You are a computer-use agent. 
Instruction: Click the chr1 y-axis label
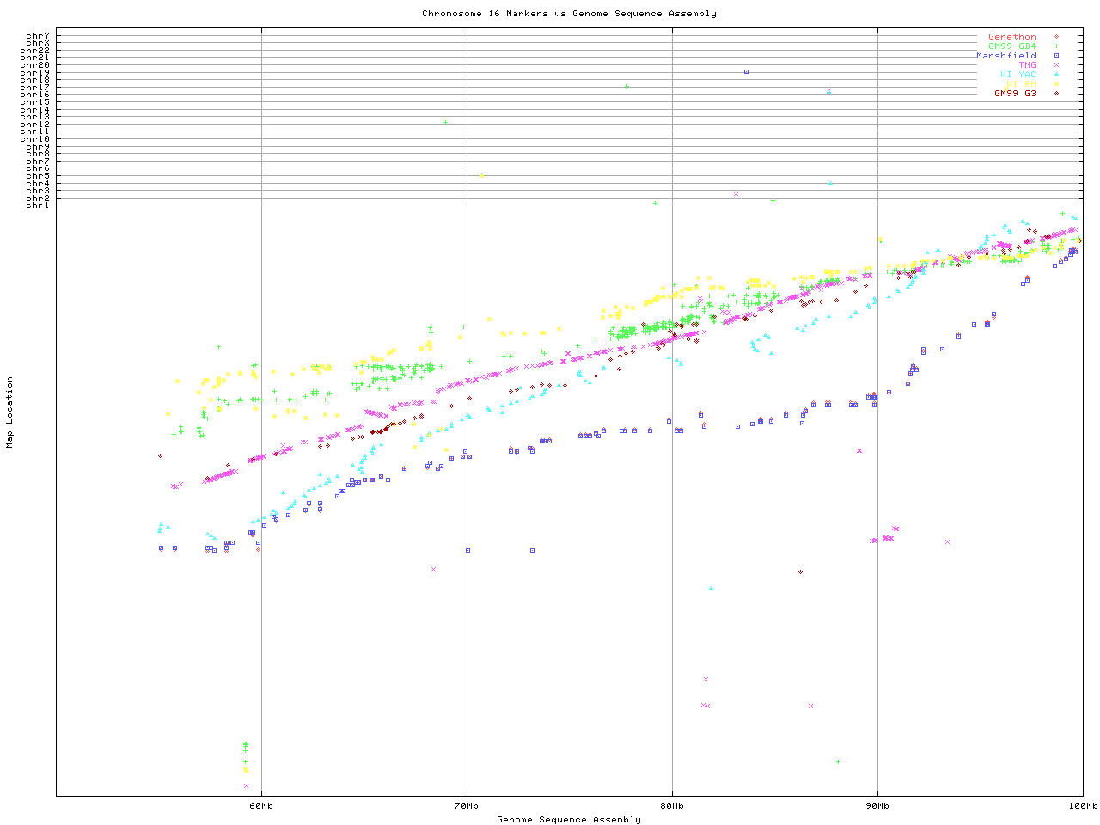[37, 205]
